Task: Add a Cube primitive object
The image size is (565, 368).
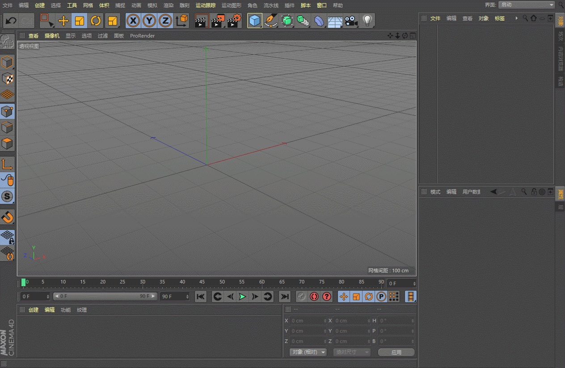Action: pyautogui.click(x=254, y=21)
